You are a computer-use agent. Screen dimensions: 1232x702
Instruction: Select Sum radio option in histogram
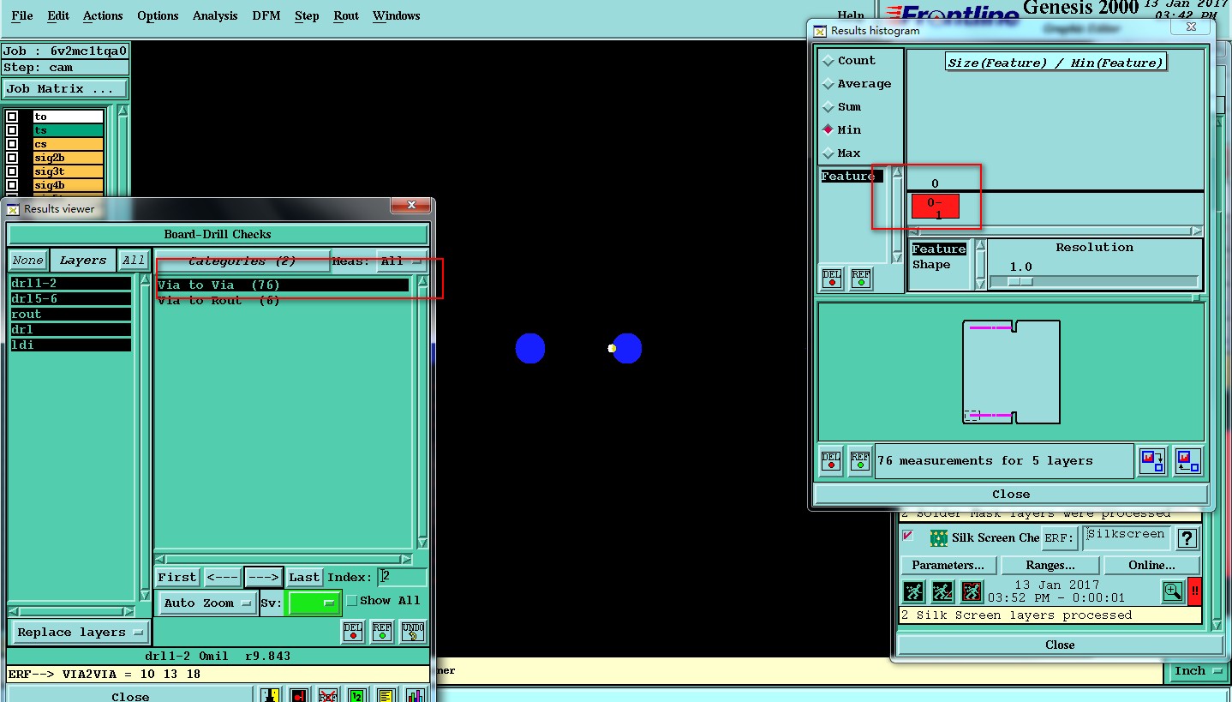pos(842,107)
